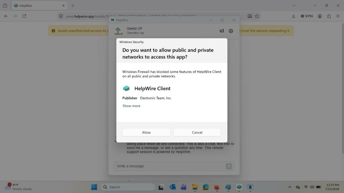Open the Firefox downloads panel
Screen dimensions: 344x193
pos(294,16)
